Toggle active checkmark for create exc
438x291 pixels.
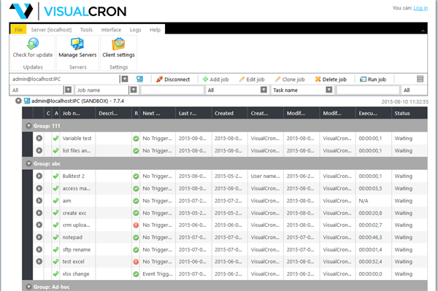pos(56,213)
